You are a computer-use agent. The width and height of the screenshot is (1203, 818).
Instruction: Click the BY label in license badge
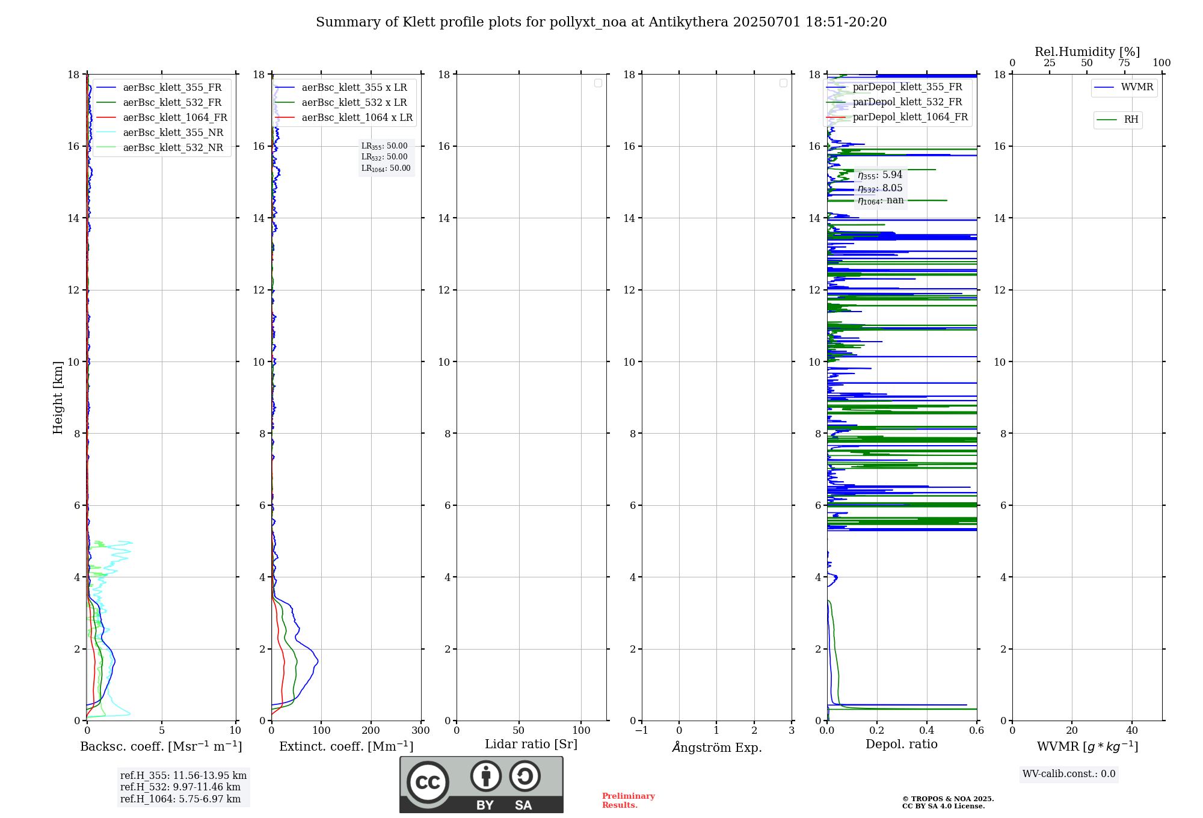click(485, 805)
